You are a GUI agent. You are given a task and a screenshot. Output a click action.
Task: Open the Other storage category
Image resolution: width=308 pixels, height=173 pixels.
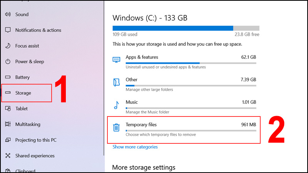tap(132, 80)
